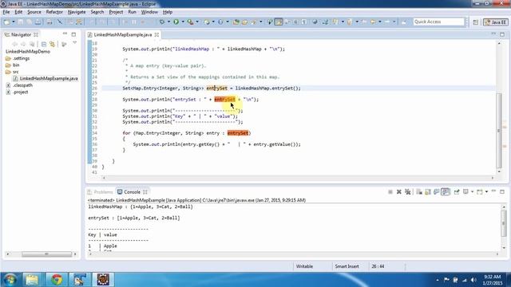The image size is (511, 287).
Task: Minimize the Console view panel
Action: click(x=493, y=191)
